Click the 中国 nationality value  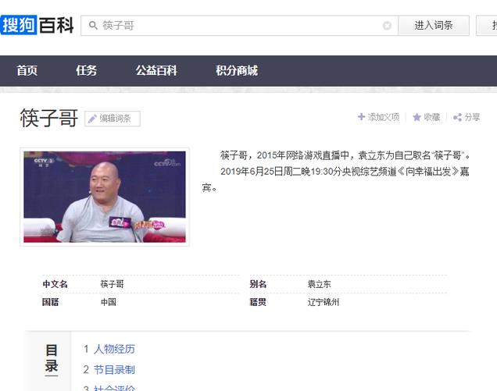tap(109, 302)
